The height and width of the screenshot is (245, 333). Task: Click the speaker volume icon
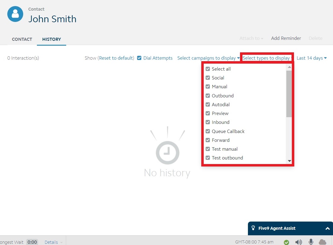298,242
